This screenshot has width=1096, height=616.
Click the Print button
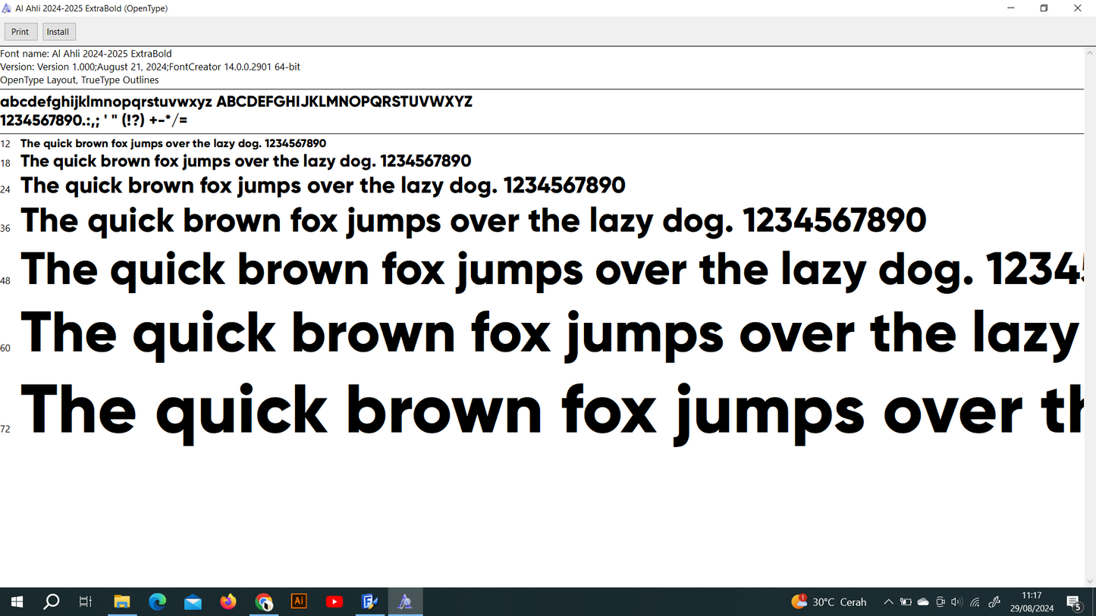click(x=20, y=32)
